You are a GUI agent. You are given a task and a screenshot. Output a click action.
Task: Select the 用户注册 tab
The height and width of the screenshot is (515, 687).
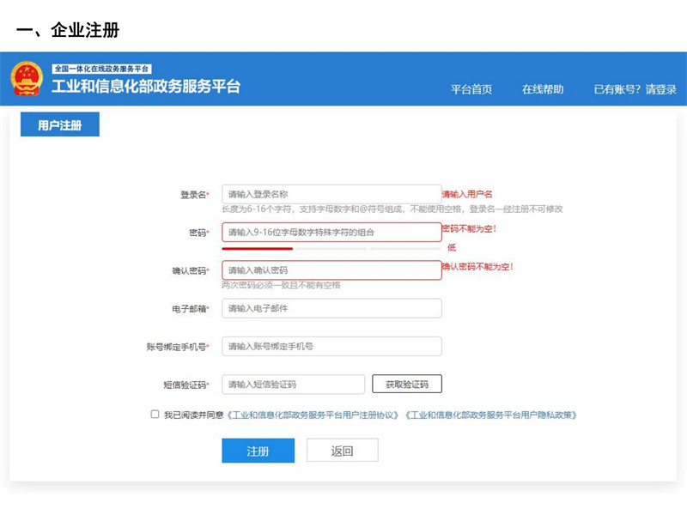tap(60, 124)
